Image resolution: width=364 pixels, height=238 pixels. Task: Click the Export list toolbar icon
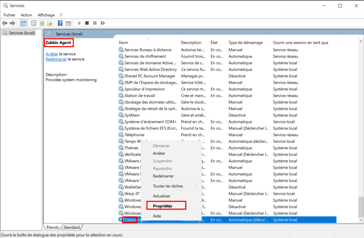pos(50,23)
